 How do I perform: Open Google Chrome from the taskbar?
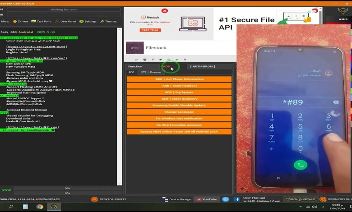click(40, 207)
